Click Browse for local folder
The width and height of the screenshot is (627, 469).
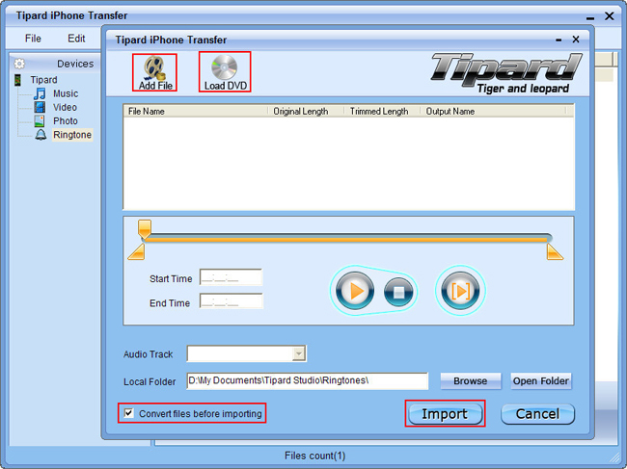tap(471, 381)
